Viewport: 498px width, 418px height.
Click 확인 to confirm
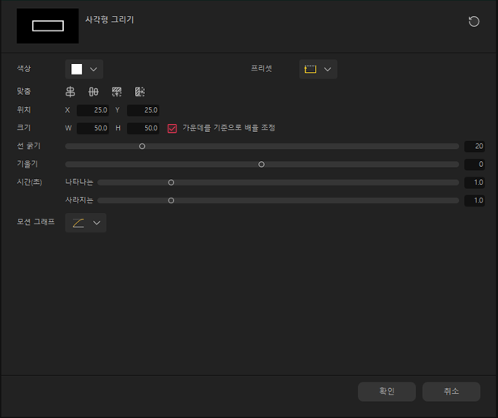[387, 391]
